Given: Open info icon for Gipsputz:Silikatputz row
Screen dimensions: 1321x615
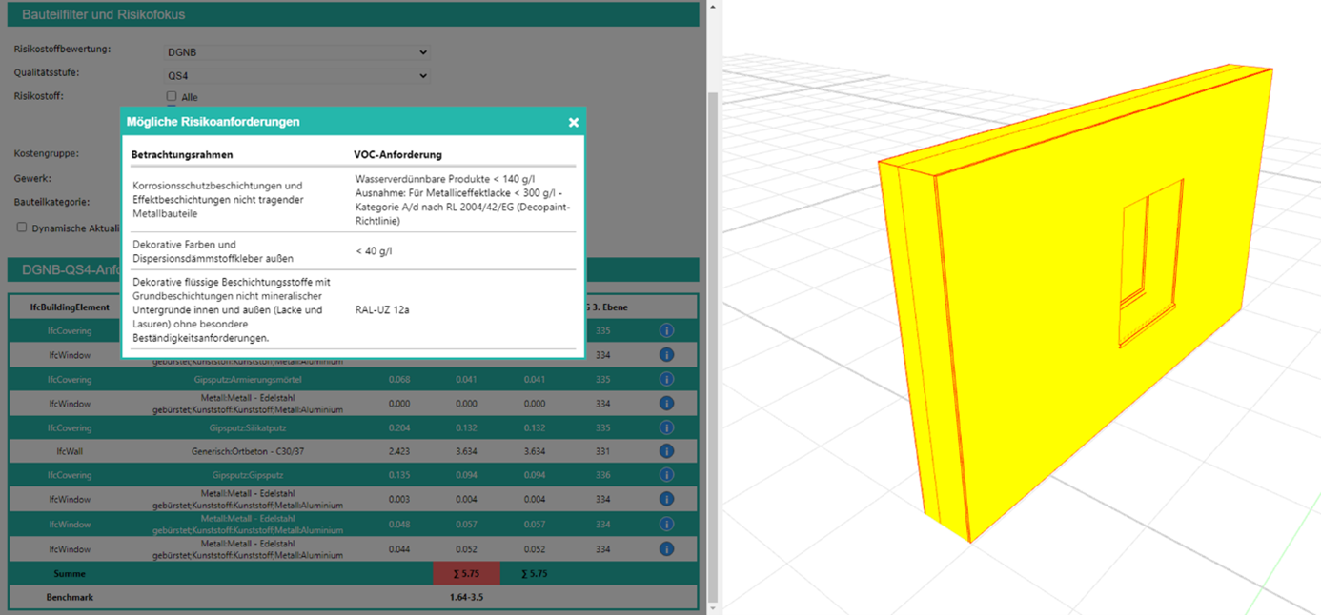Looking at the screenshot, I should click(x=666, y=427).
